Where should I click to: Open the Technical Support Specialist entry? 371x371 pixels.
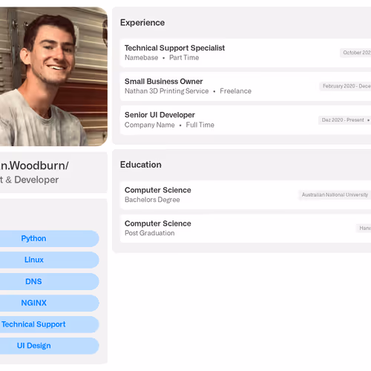(246, 53)
